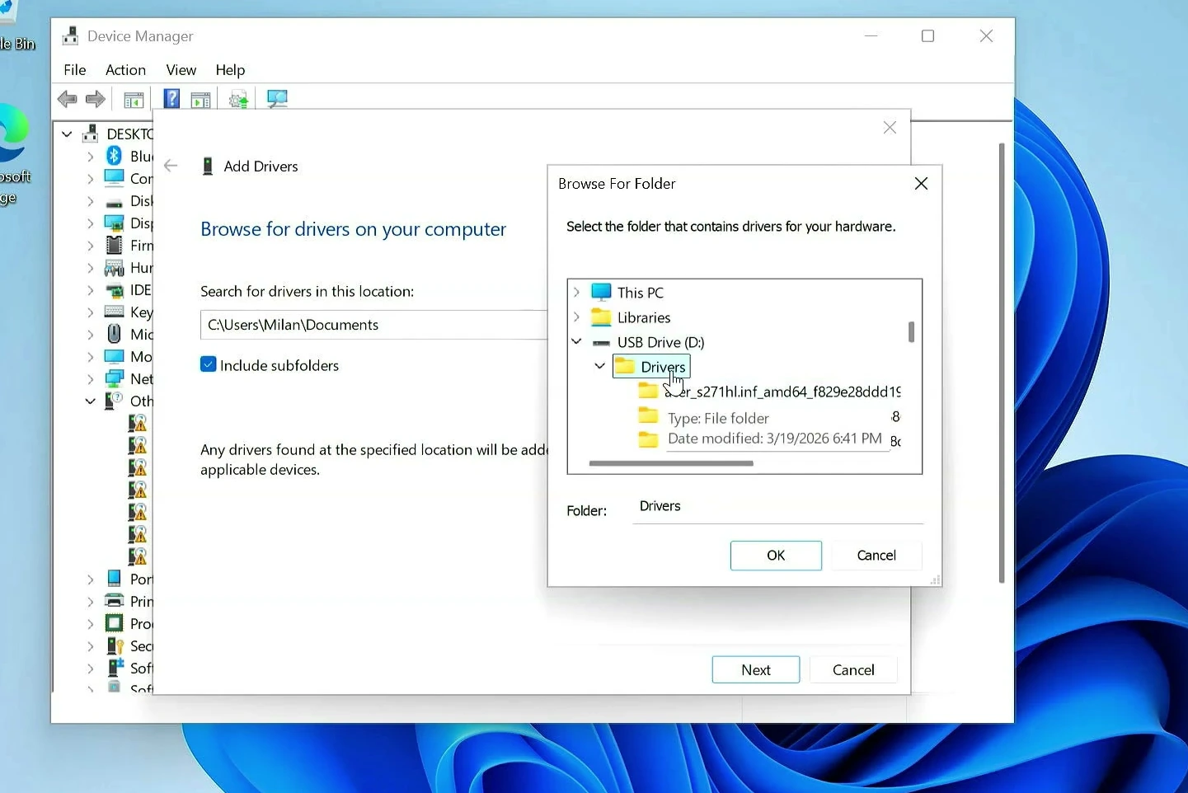Open the Help menu
The width and height of the screenshot is (1188, 793).
pyautogui.click(x=230, y=70)
